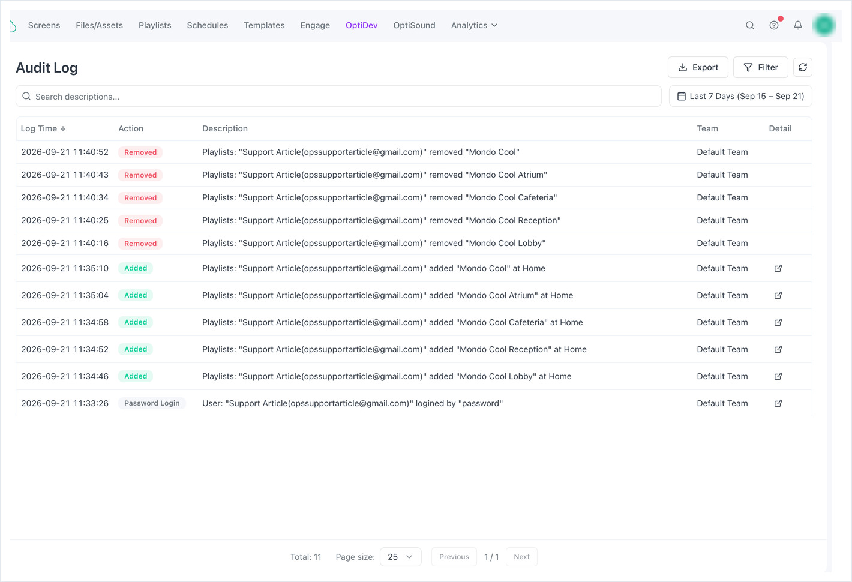Select description removed "Mondo Cool Cafeteria"
Image resolution: width=852 pixels, height=582 pixels.
coord(379,197)
